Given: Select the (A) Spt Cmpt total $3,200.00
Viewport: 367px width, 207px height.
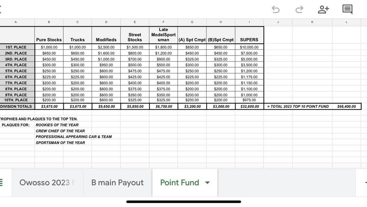Looking at the screenshot, I should pyautogui.click(x=192, y=106).
